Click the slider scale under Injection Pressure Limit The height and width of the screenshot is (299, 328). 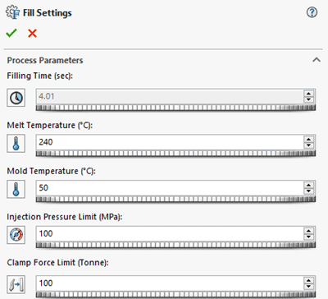[x=175, y=245]
